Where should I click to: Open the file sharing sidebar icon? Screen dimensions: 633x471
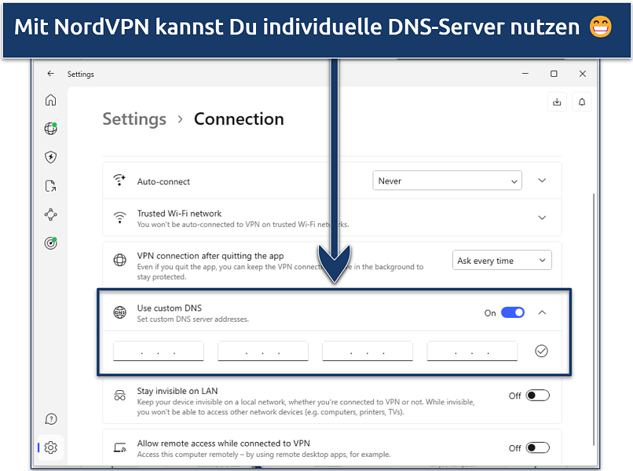[50, 186]
